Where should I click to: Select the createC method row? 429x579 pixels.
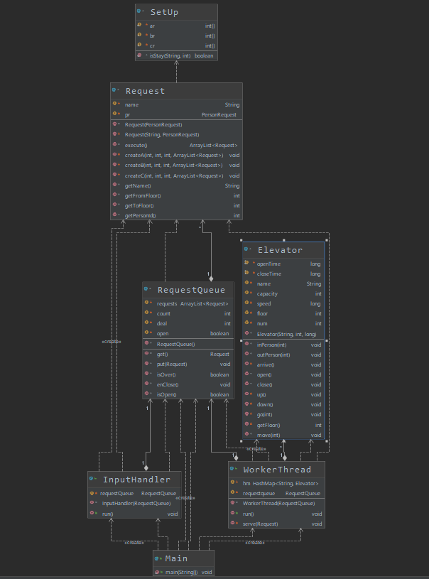176,175
